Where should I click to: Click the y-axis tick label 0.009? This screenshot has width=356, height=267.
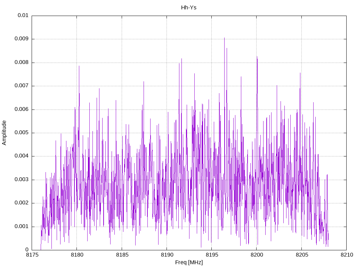pos(22,39)
